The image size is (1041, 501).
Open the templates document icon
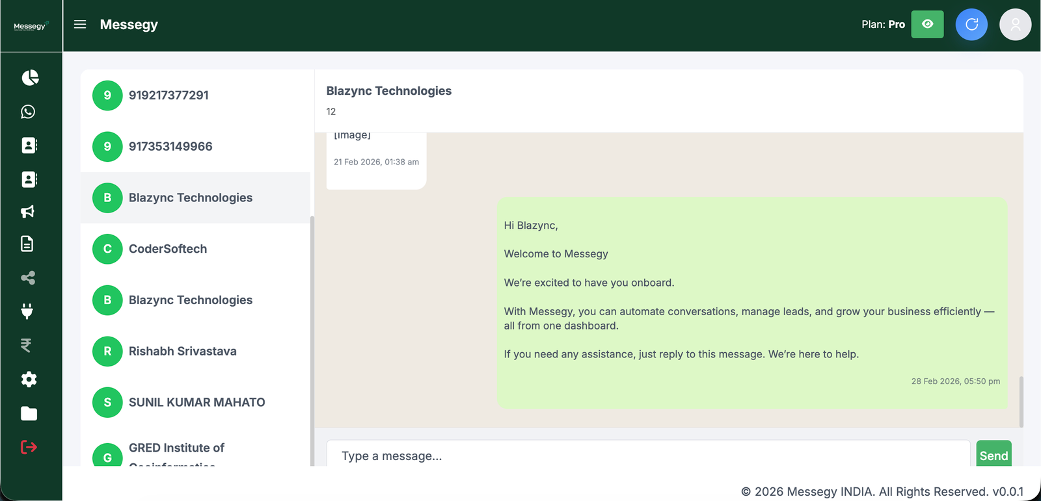pyautogui.click(x=27, y=244)
